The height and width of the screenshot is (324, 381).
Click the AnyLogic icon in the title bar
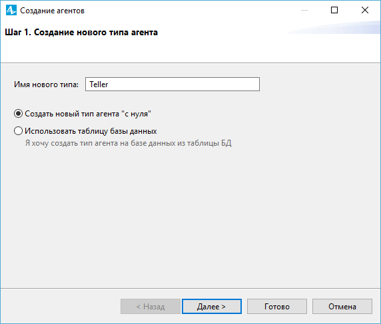tap(11, 10)
